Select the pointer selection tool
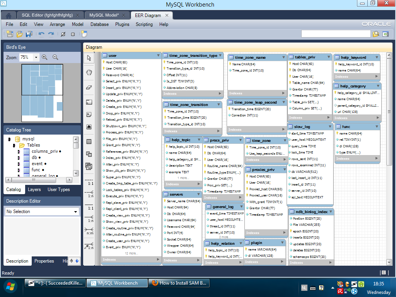 tap(89, 58)
